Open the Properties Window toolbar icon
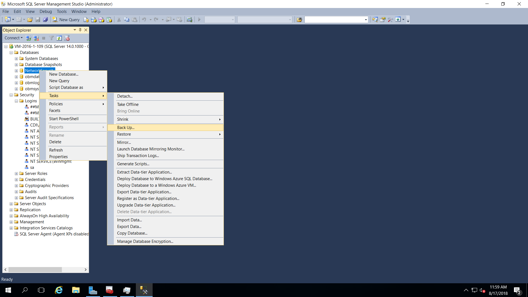 pos(383,20)
